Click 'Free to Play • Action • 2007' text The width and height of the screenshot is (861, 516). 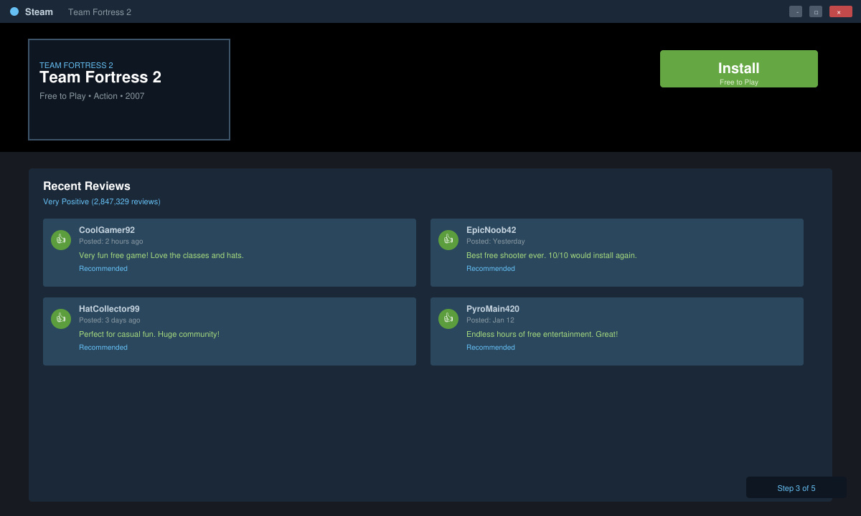(92, 96)
